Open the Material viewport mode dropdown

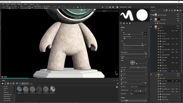click(110, 11)
